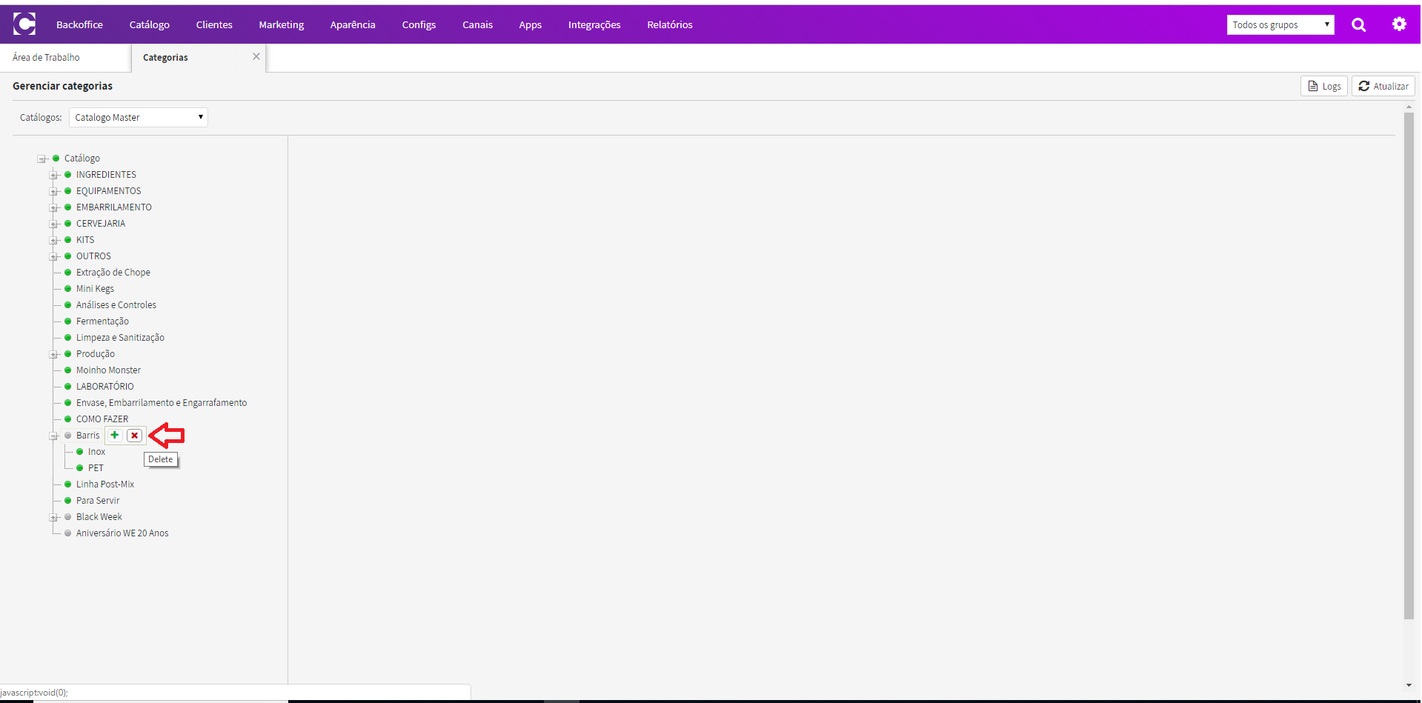Select the Aniversário WE 20 Anos category
1422x703 pixels.
pos(122,533)
